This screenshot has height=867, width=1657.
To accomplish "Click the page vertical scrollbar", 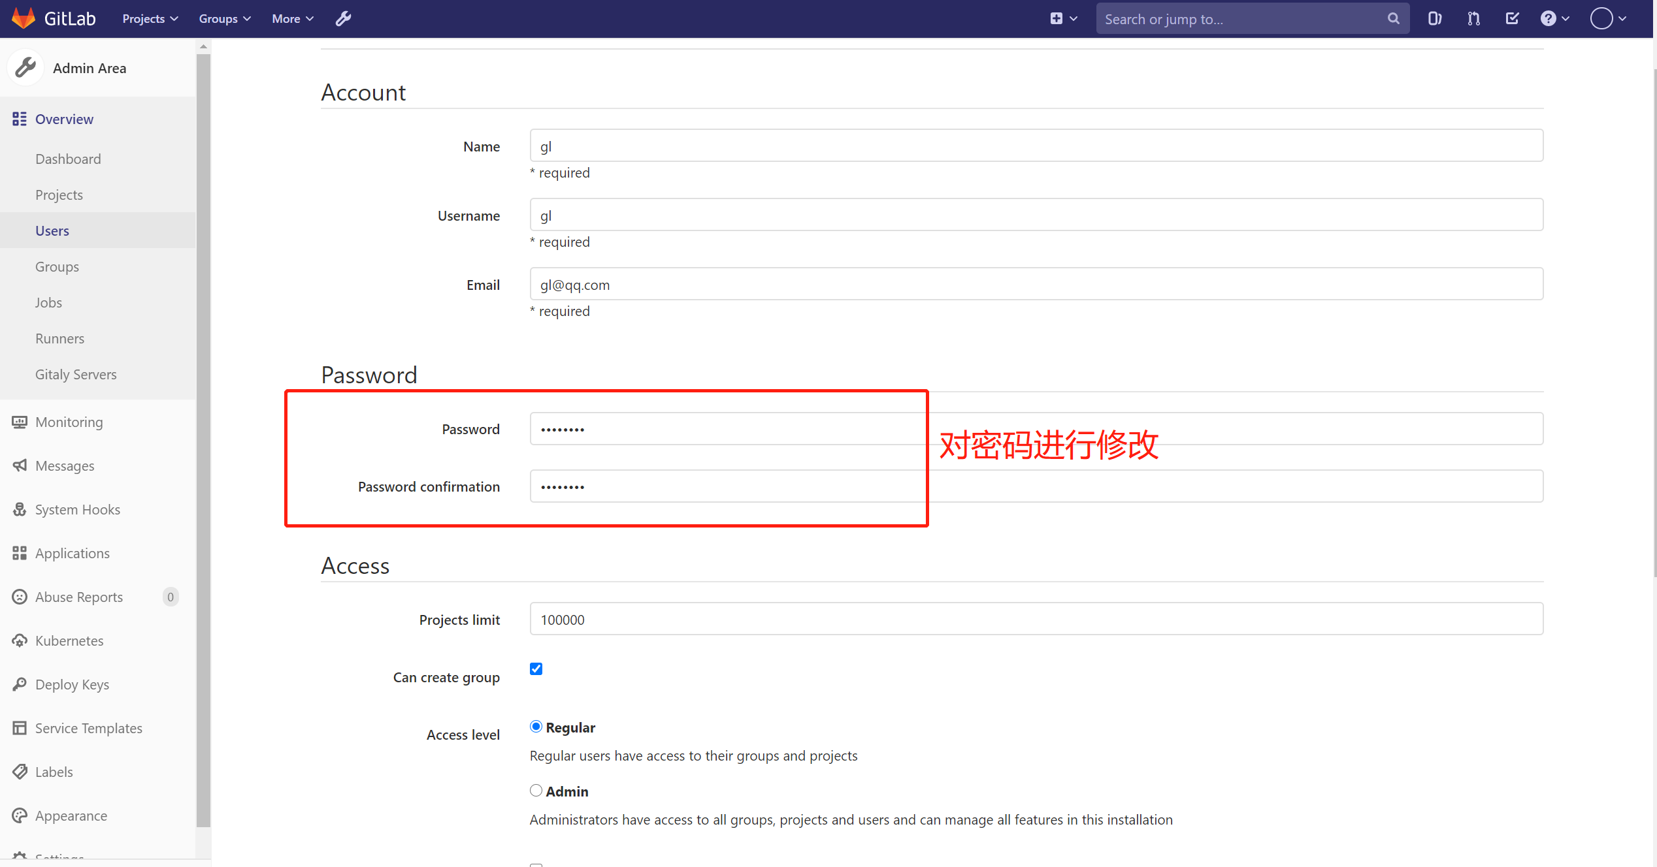I will 1654,323.
